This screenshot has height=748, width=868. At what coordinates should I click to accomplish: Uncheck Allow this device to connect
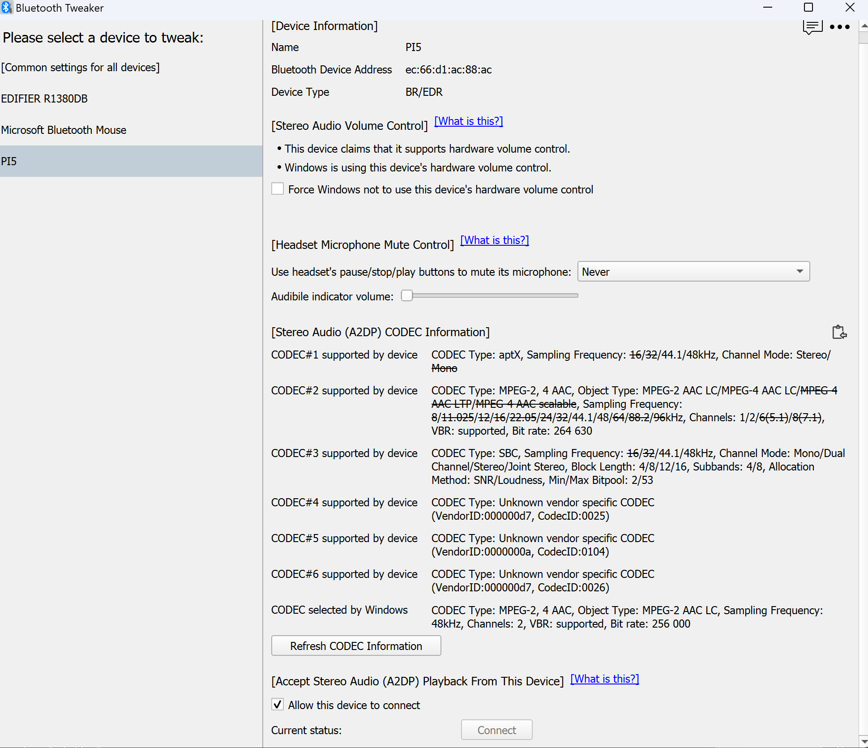pyautogui.click(x=278, y=705)
